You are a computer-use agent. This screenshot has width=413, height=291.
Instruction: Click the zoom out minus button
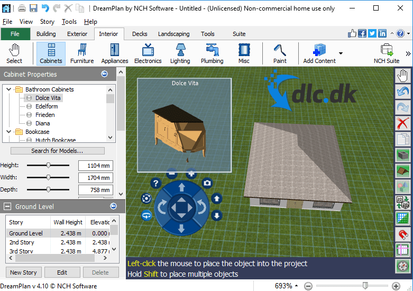tap(308, 286)
